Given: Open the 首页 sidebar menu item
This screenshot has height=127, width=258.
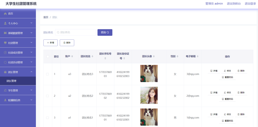Looking at the screenshot, I should coord(18,14).
